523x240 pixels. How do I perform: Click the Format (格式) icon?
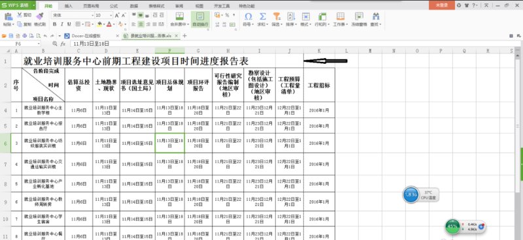point(305,16)
